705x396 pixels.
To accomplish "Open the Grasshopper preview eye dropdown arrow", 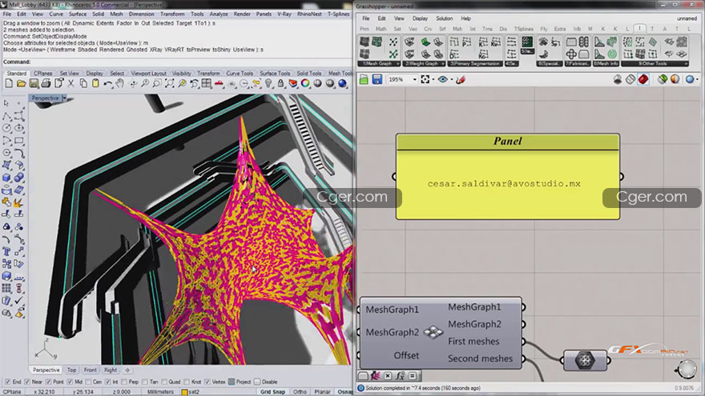I will click(x=451, y=80).
